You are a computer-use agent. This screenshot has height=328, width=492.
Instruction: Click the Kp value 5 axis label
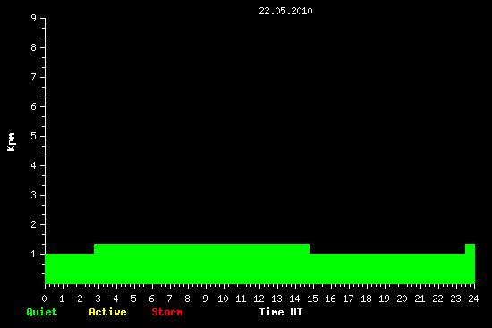click(x=34, y=136)
